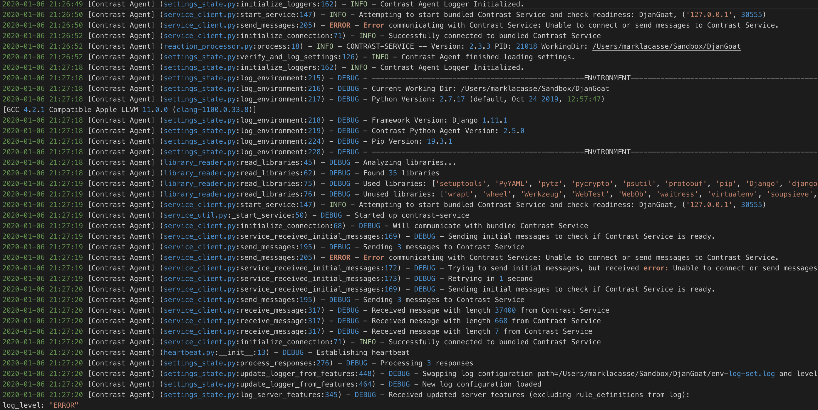
Task: Select message length value 668
Action: tap(501, 321)
